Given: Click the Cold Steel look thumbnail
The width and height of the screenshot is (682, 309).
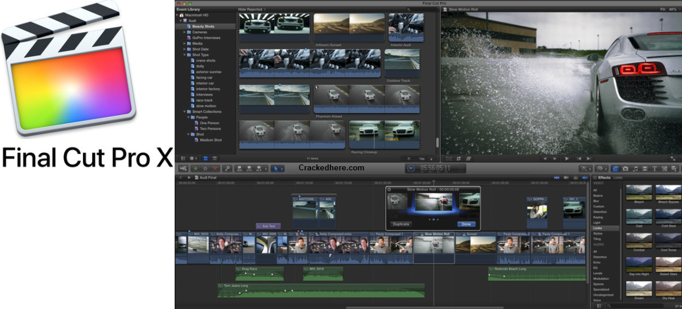Looking at the screenshot, I should (668, 216).
